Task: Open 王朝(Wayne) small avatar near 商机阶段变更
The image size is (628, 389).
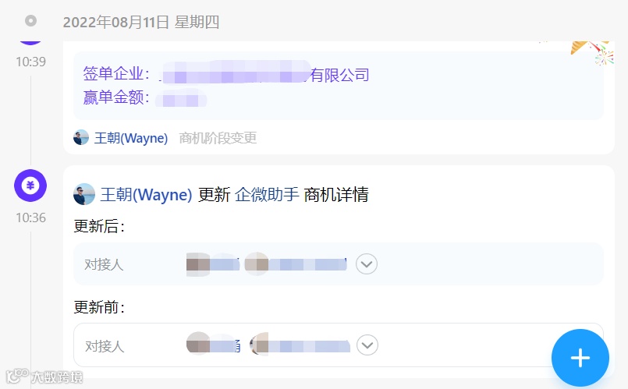Action: click(81, 138)
